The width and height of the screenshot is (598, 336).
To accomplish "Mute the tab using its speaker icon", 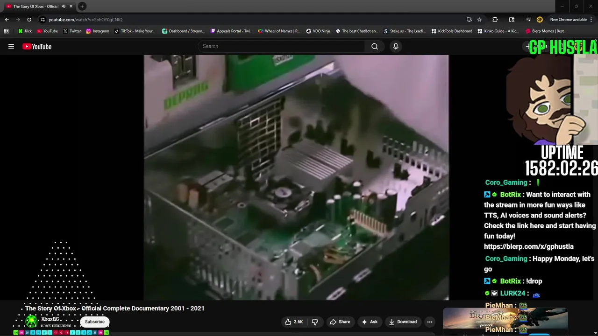I will click(x=64, y=6).
